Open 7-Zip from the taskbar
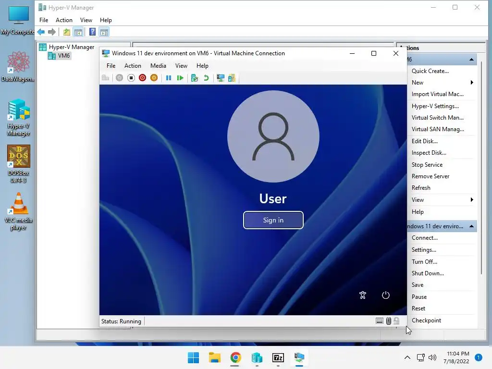 (x=278, y=357)
